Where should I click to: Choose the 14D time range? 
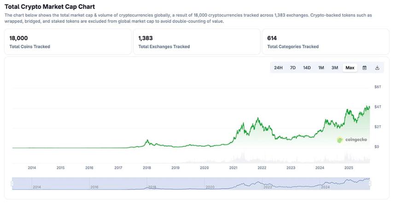307,68
